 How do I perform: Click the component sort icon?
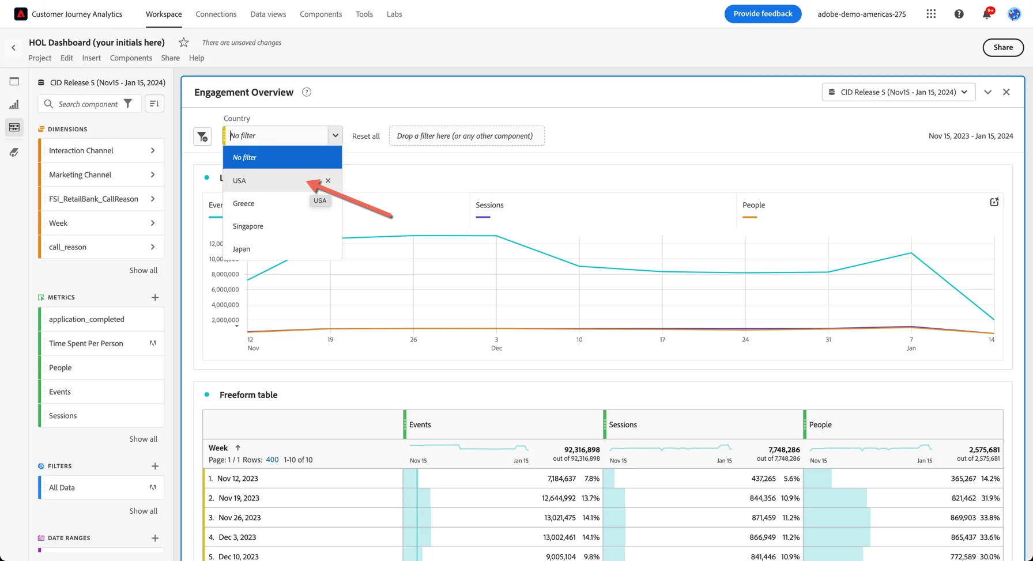(154, 104)
